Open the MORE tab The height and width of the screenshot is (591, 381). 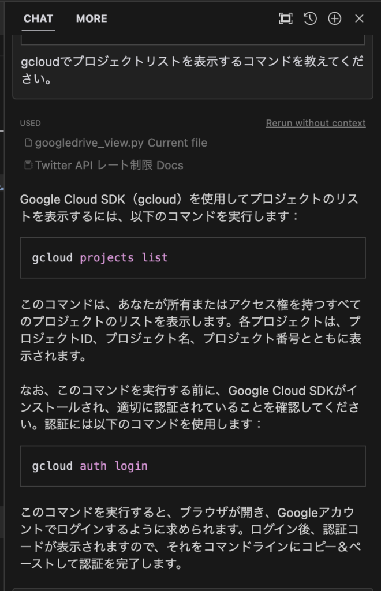[x=92, y=18]
